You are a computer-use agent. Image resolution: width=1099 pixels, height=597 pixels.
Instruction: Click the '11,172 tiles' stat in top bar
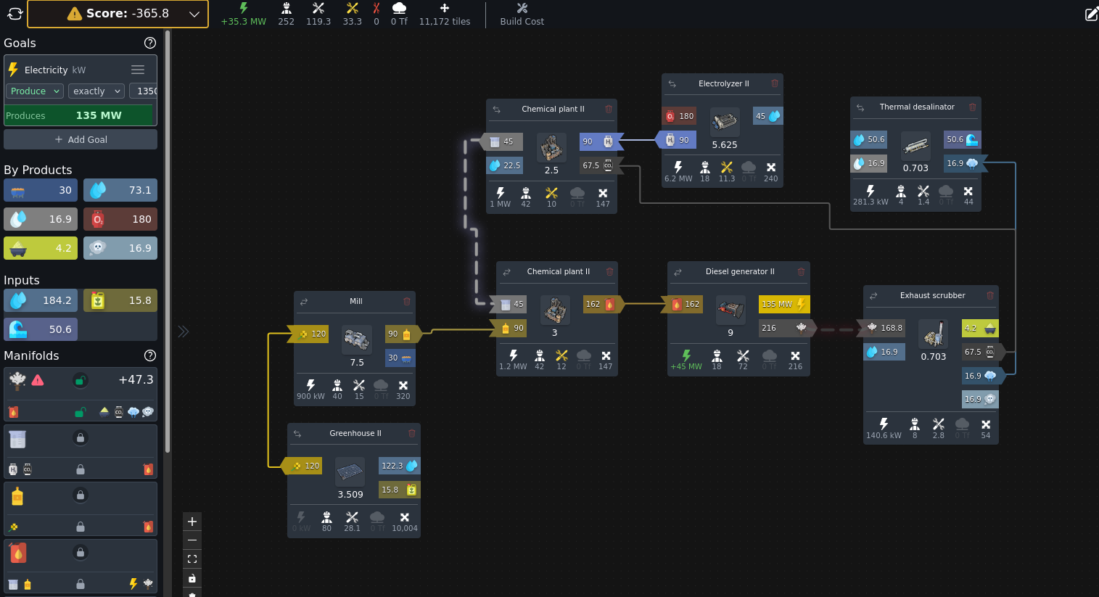(x=445, y=14)
